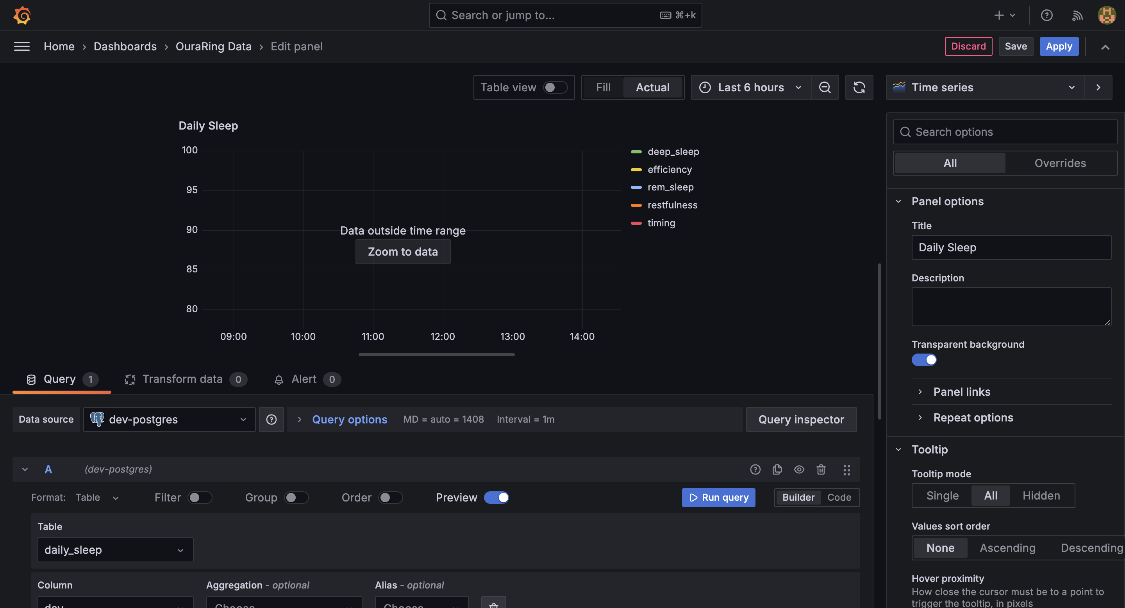Click the Grafana logo icon

tap(22, 15)
